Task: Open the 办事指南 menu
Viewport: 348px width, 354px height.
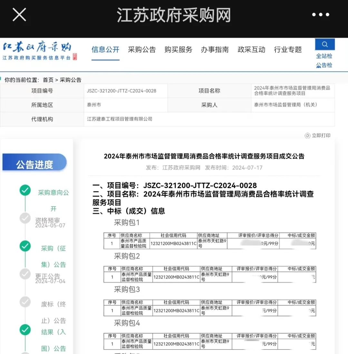Action: tap(215, 50)
